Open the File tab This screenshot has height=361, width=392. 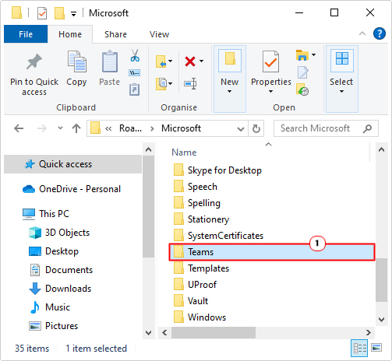(26, 34)
